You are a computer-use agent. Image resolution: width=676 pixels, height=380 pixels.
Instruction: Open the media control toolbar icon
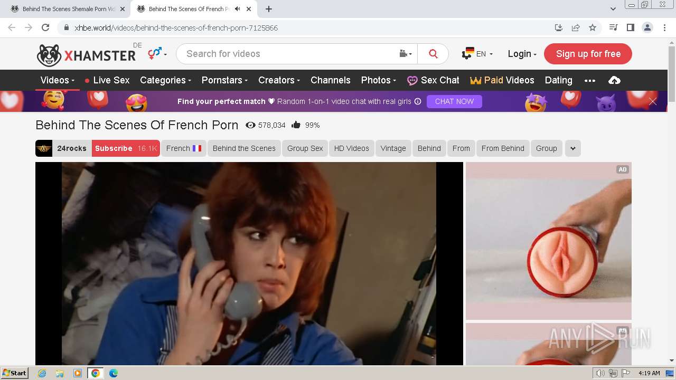pyautogui.click(x=613, y=27)
